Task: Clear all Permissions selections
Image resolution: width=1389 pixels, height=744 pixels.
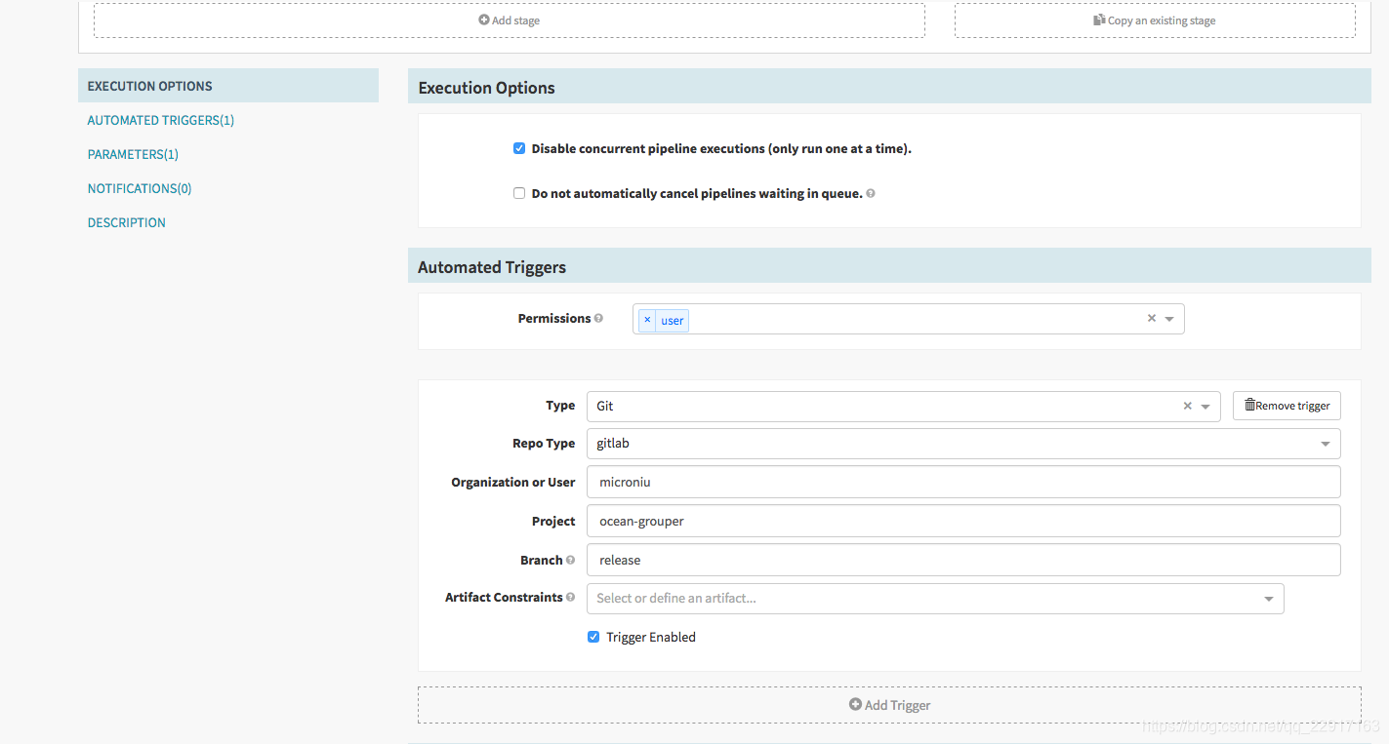Action: tap(1151, 319)
